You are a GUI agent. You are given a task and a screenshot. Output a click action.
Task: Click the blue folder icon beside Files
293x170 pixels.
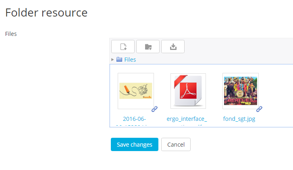click(x=119, y=59)
